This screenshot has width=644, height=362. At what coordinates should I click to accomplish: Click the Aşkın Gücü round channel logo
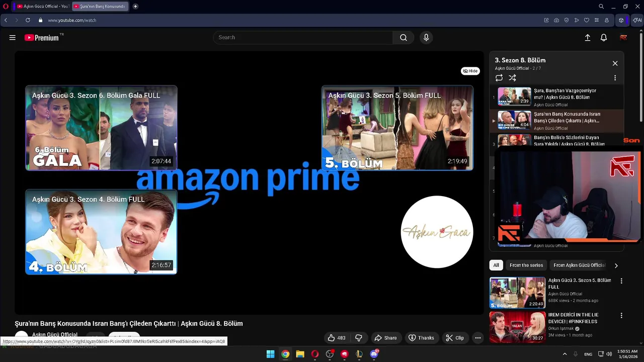(x=437, y=232)
